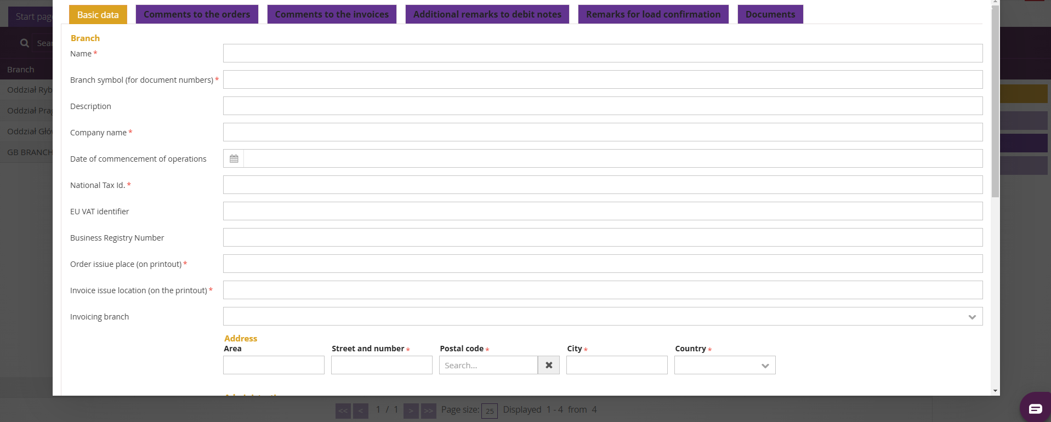
Task: Open Remarks for load confirmation tab
Action: pos(654,14)
